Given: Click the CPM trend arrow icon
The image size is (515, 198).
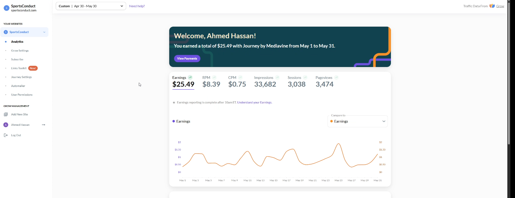Looking at the screenshot, I should click(x=240, y=77).
